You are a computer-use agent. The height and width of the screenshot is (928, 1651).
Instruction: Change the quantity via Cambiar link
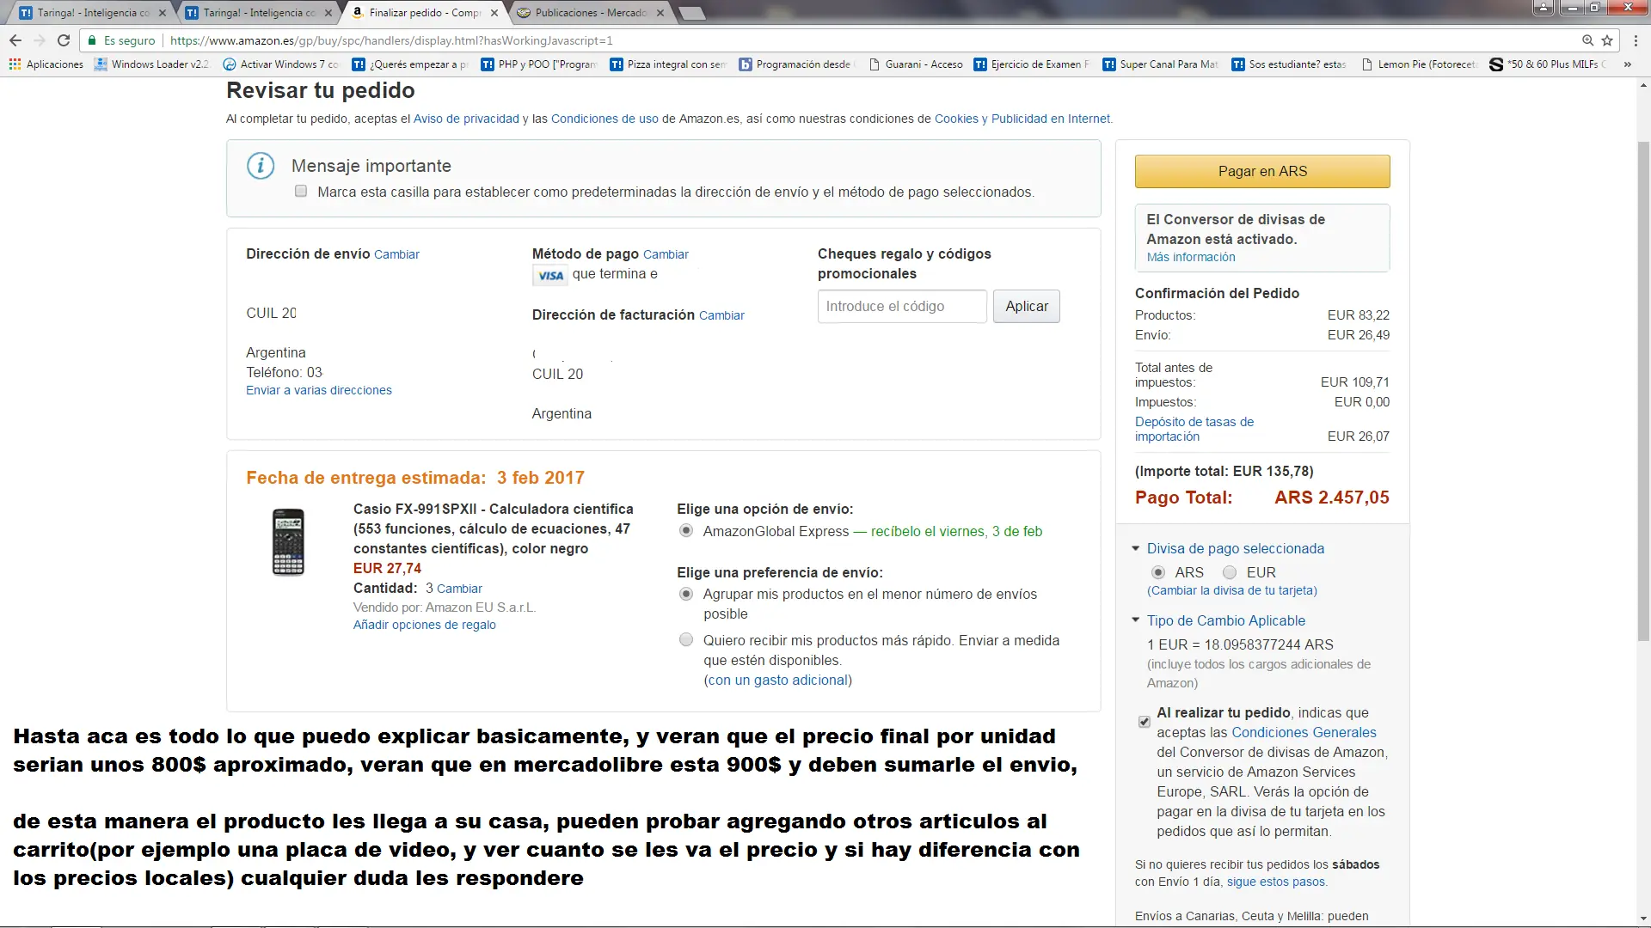point(459,589)
